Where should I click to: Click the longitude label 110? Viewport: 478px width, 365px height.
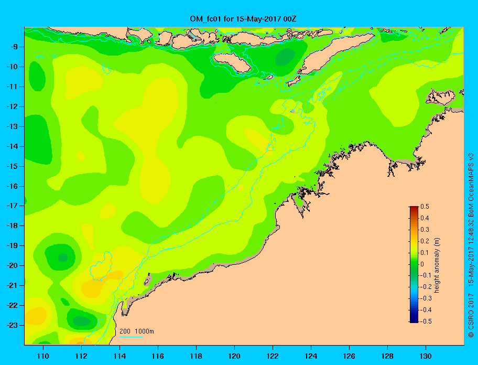(x=43, y=356)
